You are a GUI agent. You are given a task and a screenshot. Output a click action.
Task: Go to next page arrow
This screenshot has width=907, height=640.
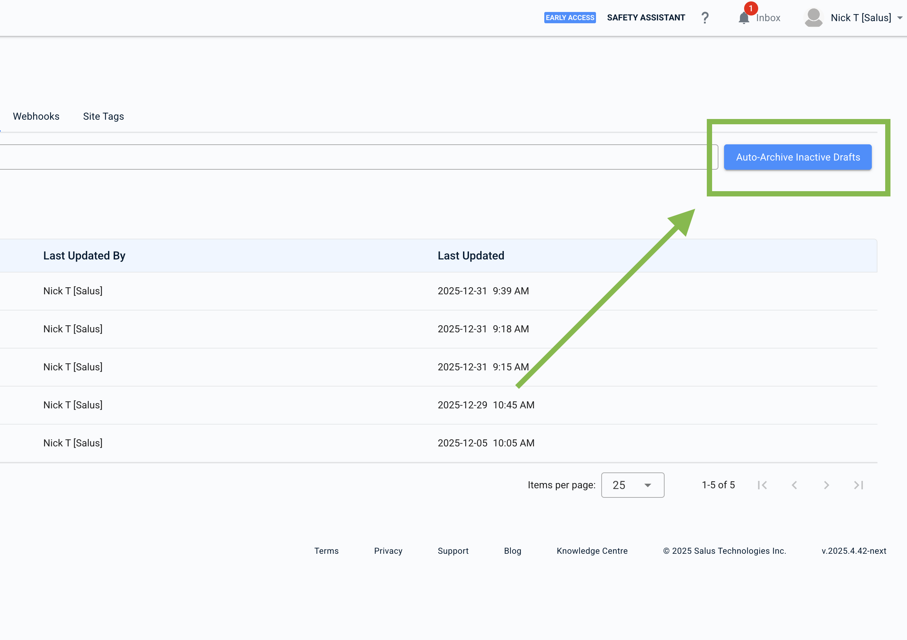click(826, 485)
